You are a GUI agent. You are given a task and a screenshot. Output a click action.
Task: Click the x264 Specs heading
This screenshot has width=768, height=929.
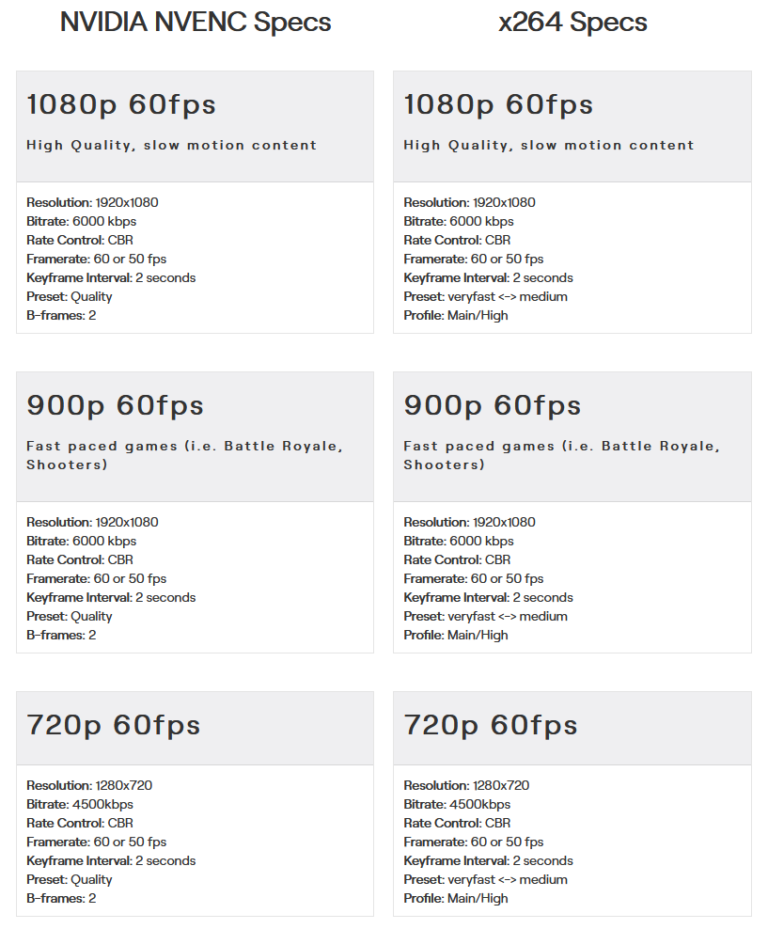pos(572,23)
